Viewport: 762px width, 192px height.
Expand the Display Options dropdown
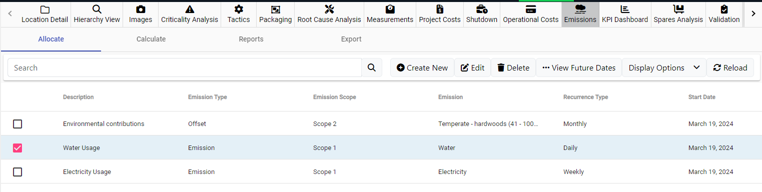coord(664,67)
